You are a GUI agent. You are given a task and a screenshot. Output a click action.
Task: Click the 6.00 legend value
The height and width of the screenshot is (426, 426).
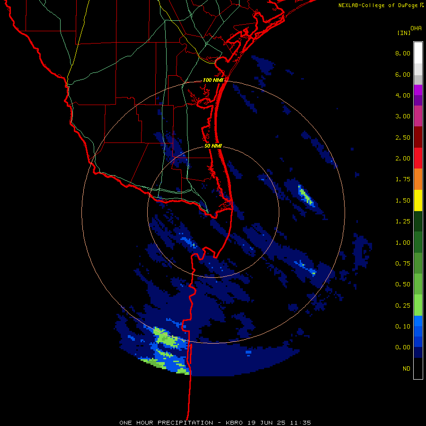pos(403,74)
